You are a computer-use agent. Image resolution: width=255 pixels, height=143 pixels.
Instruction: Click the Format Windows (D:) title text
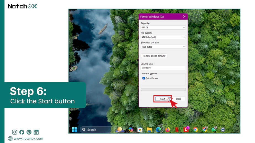coord(152,17)
